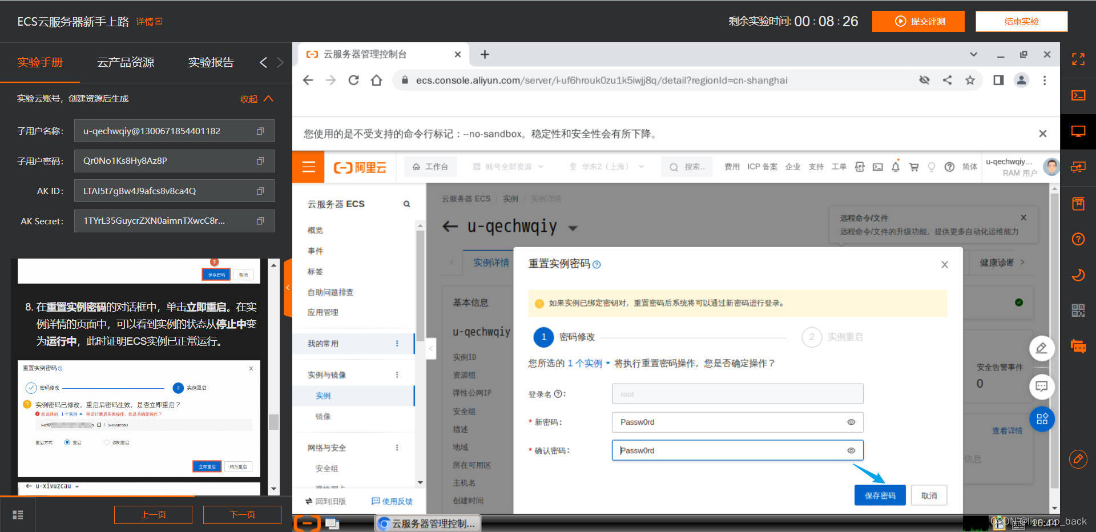Expand the instance name u-qechwqiy dropdown

click(573, 228)
